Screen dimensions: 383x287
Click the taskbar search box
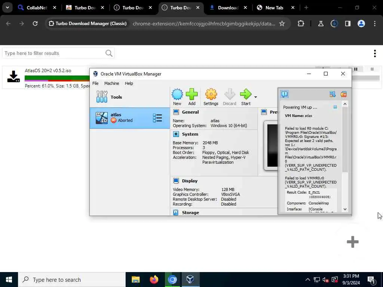coord(71,280)
